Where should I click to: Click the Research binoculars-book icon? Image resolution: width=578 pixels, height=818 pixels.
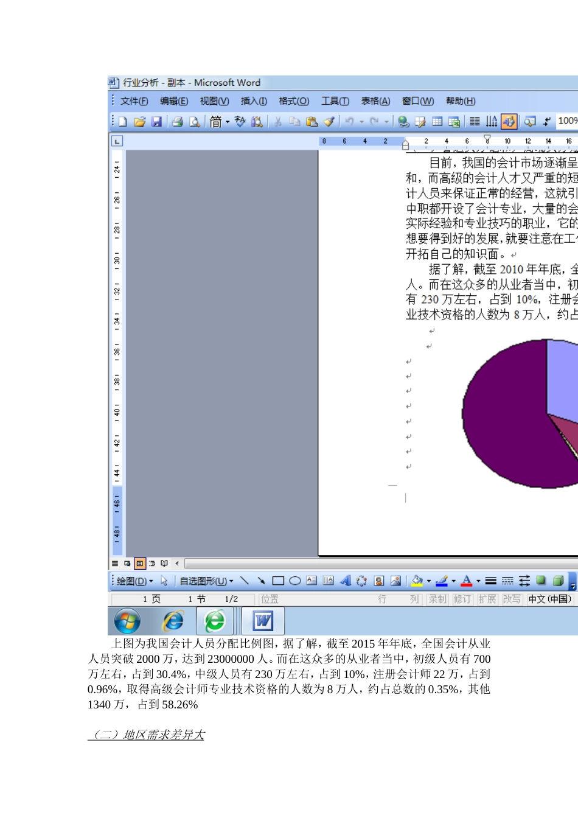point(257,122)
